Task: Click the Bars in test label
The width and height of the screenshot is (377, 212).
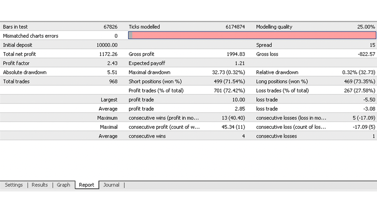Action: [15, 27]
